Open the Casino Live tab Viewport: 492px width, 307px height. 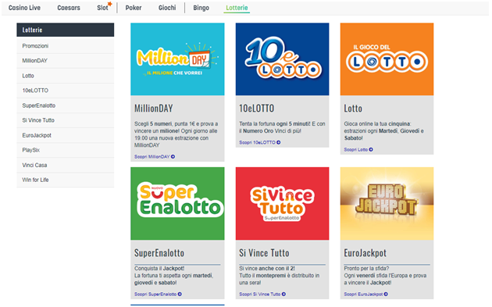24,8
